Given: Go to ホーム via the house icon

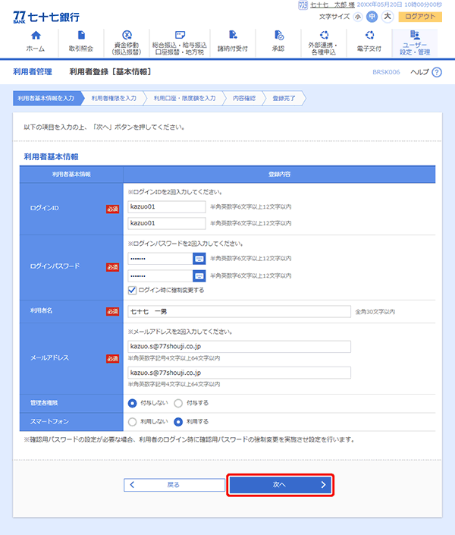Looking at the screenshot, I should (36, 36).
